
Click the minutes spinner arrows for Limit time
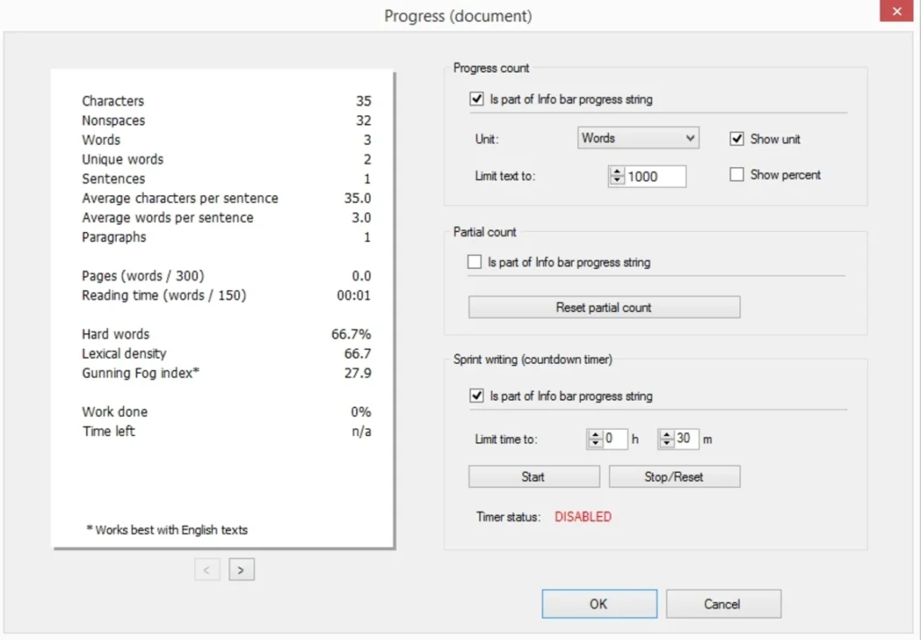pos(666,439)
